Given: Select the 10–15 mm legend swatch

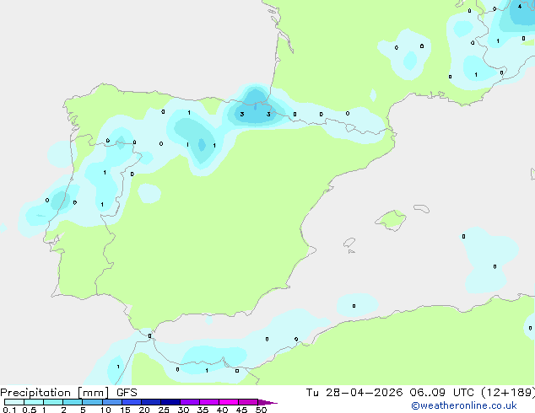Looking at the screenshot, I should tap(111, 402).
